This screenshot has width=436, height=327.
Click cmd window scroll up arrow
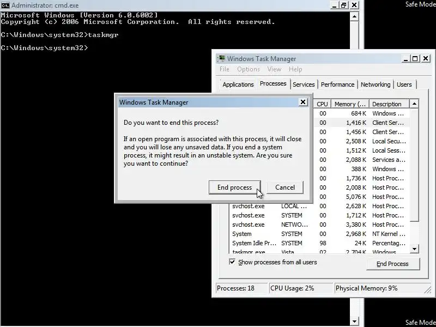(x=354, y=16)
